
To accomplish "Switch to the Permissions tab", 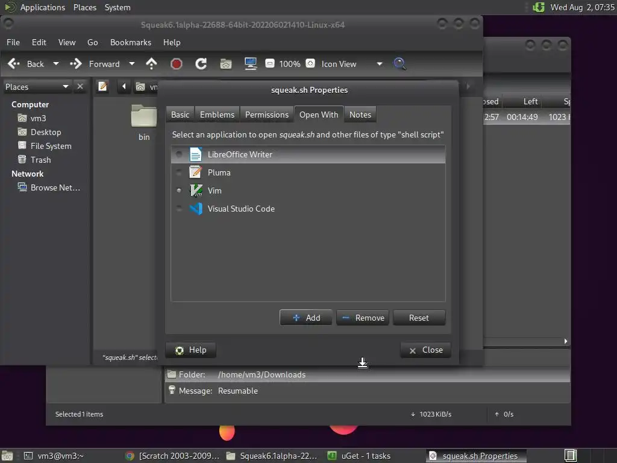I will (267, 115).
